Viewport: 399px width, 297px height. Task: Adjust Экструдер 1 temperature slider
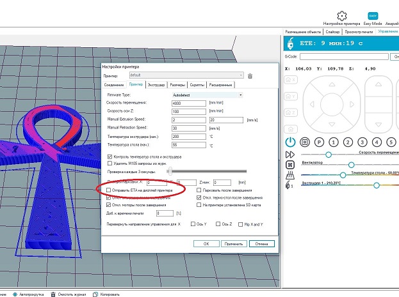click(377, 185)
